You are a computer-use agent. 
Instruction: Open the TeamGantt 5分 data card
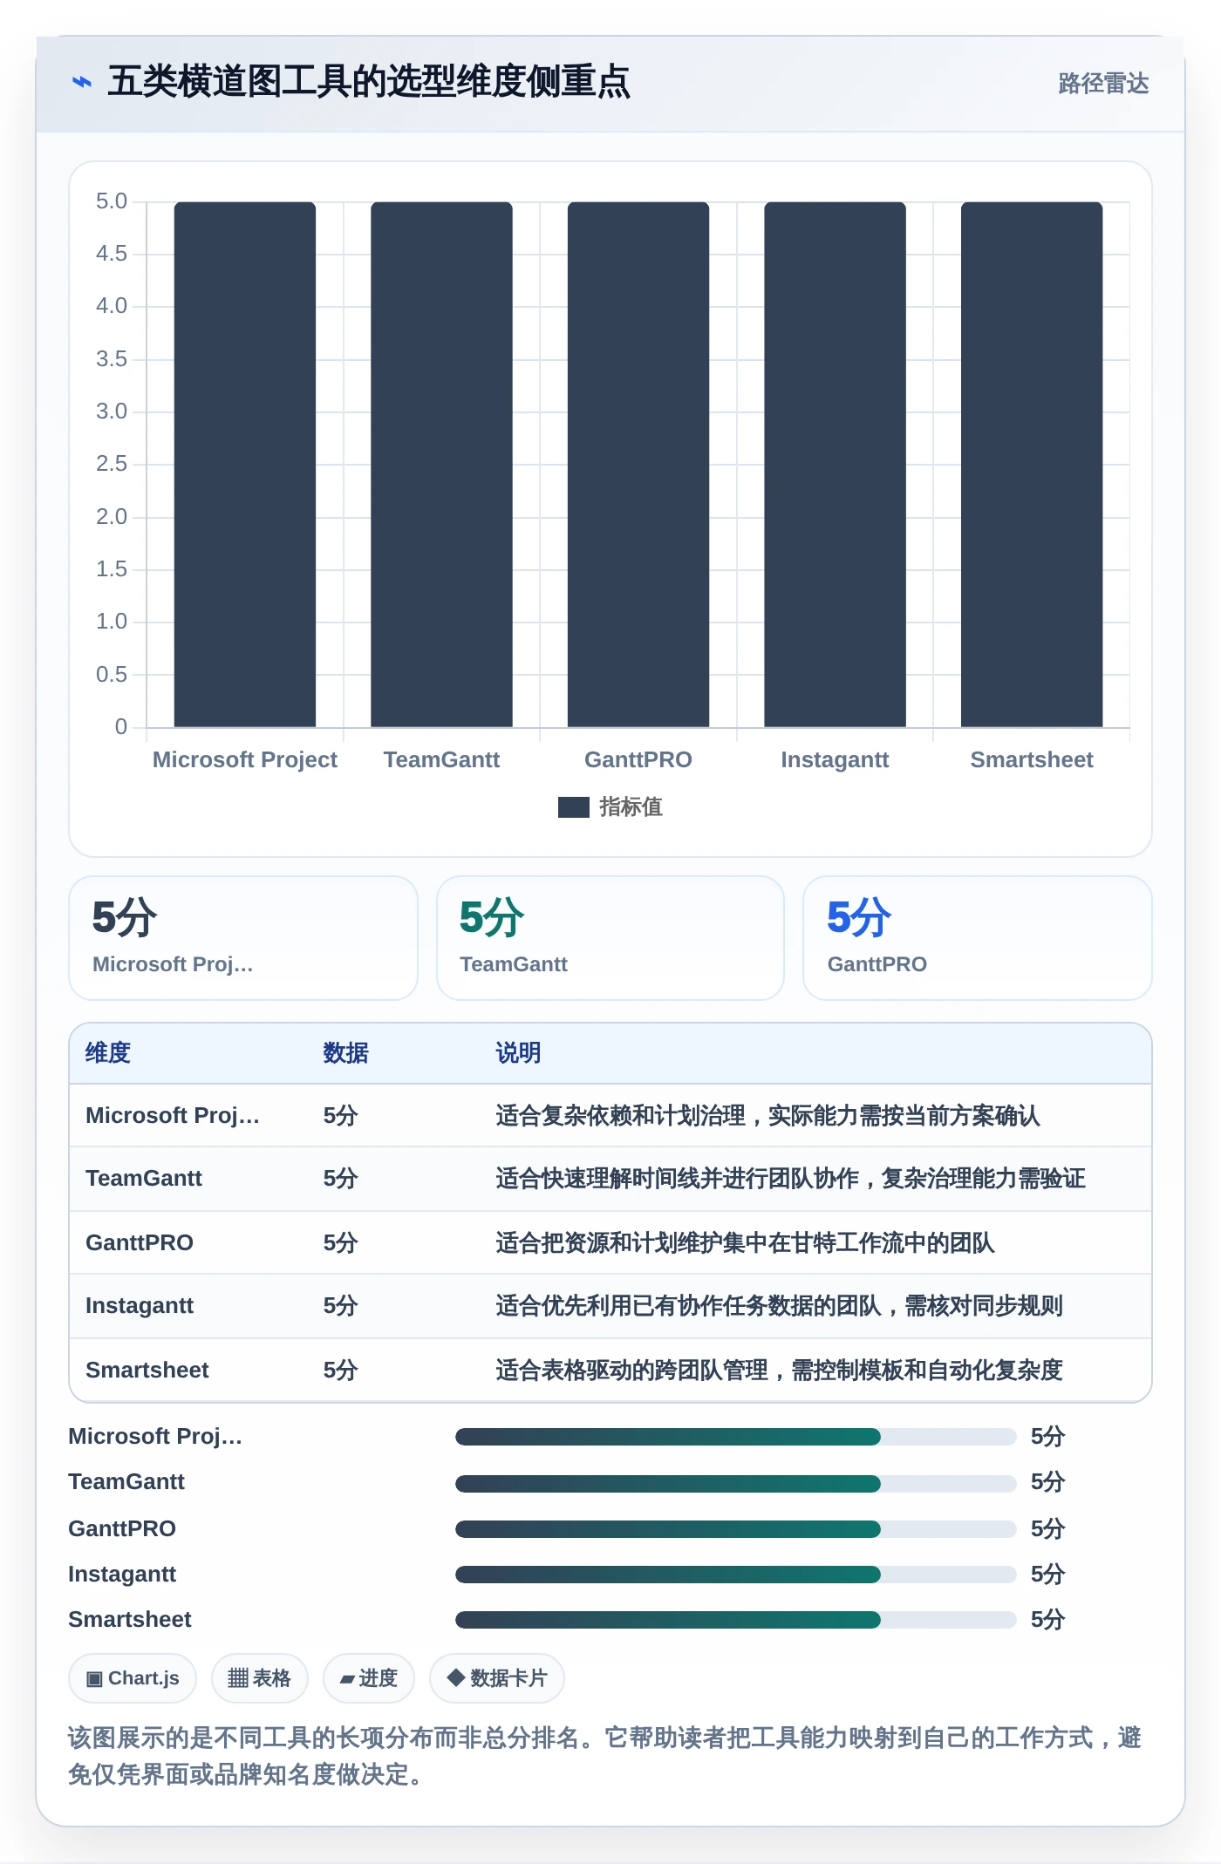[x=610, y=938]
